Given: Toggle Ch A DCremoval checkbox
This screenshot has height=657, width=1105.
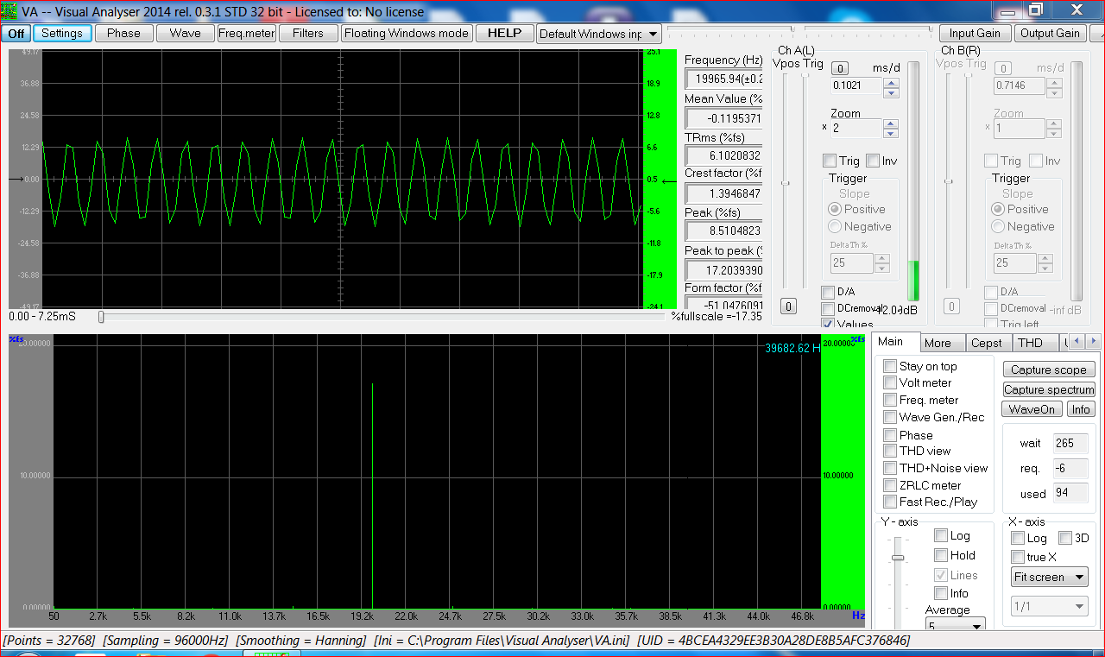Looking at the screenshot, I should click(828, 308).
